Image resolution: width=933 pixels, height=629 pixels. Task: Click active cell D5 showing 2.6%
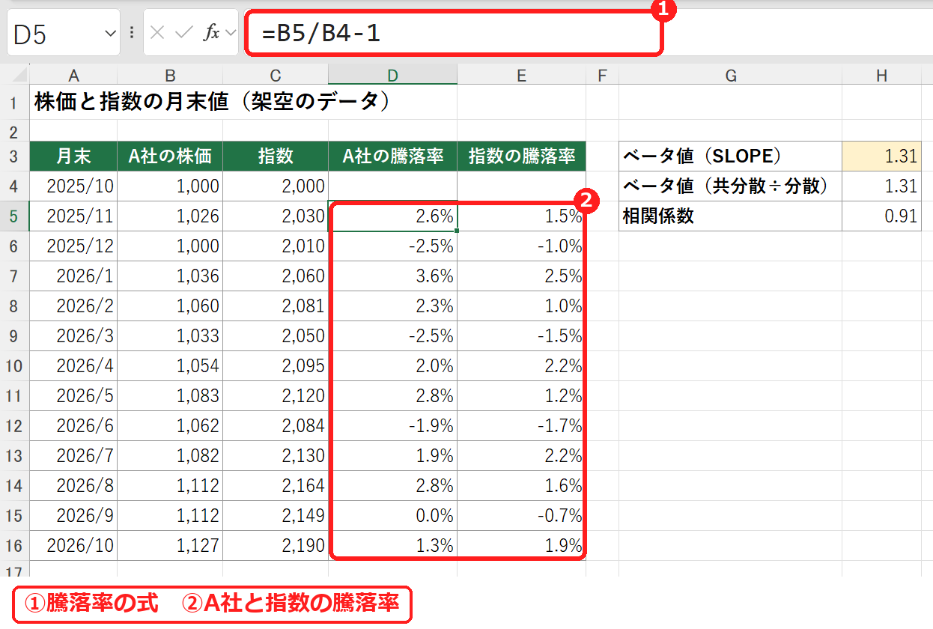click(392, 216)
